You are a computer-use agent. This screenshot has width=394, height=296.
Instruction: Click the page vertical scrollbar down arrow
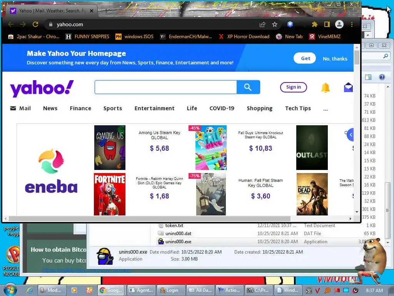tap(357, 212)
